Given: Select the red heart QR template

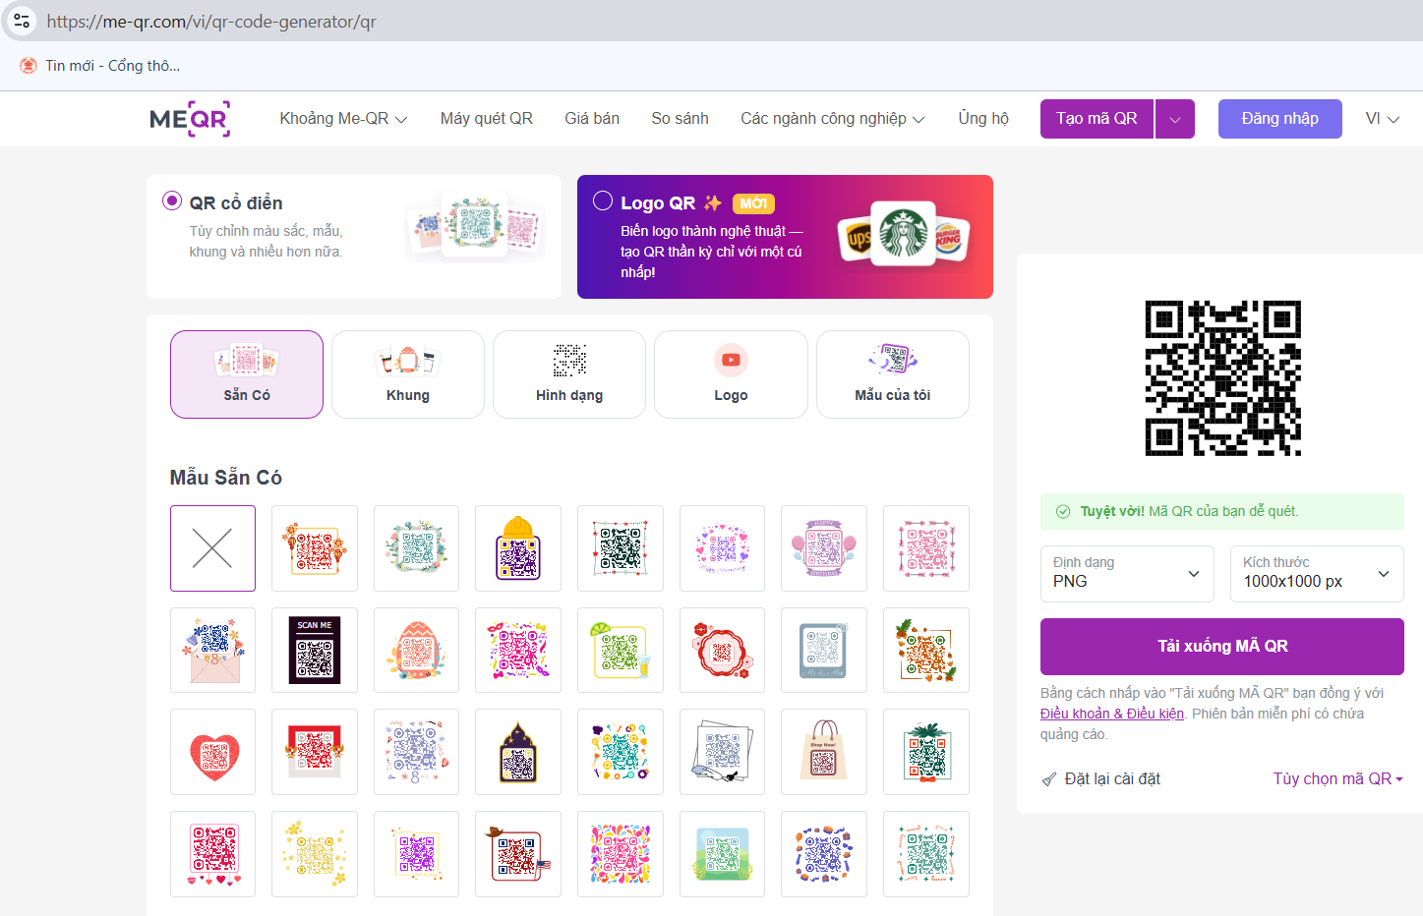Looking at the screenshot, I should click(212, 752).
